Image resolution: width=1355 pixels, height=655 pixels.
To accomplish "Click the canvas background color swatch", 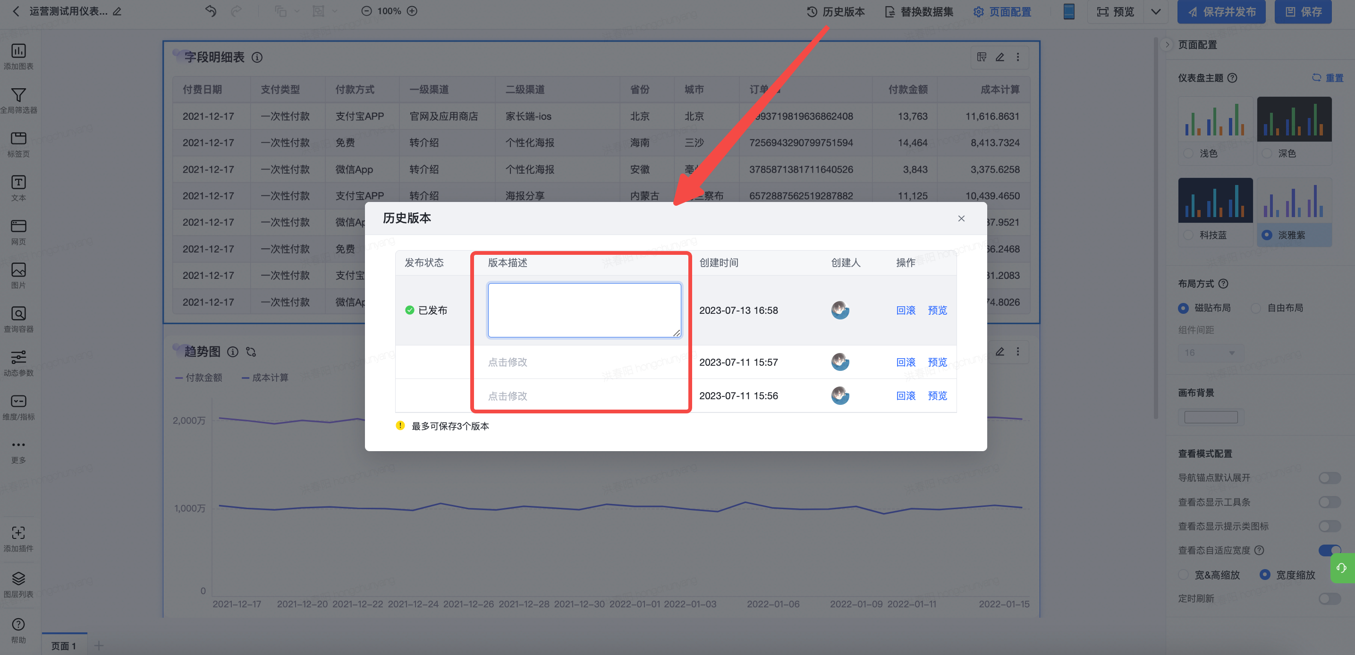I will [x=1211, y=417].
